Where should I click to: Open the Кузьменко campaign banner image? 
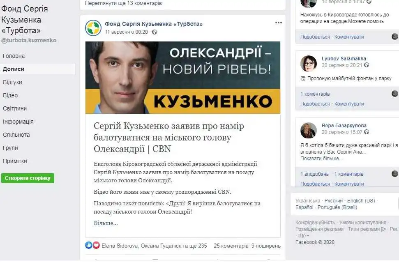[x=183, y=77]
